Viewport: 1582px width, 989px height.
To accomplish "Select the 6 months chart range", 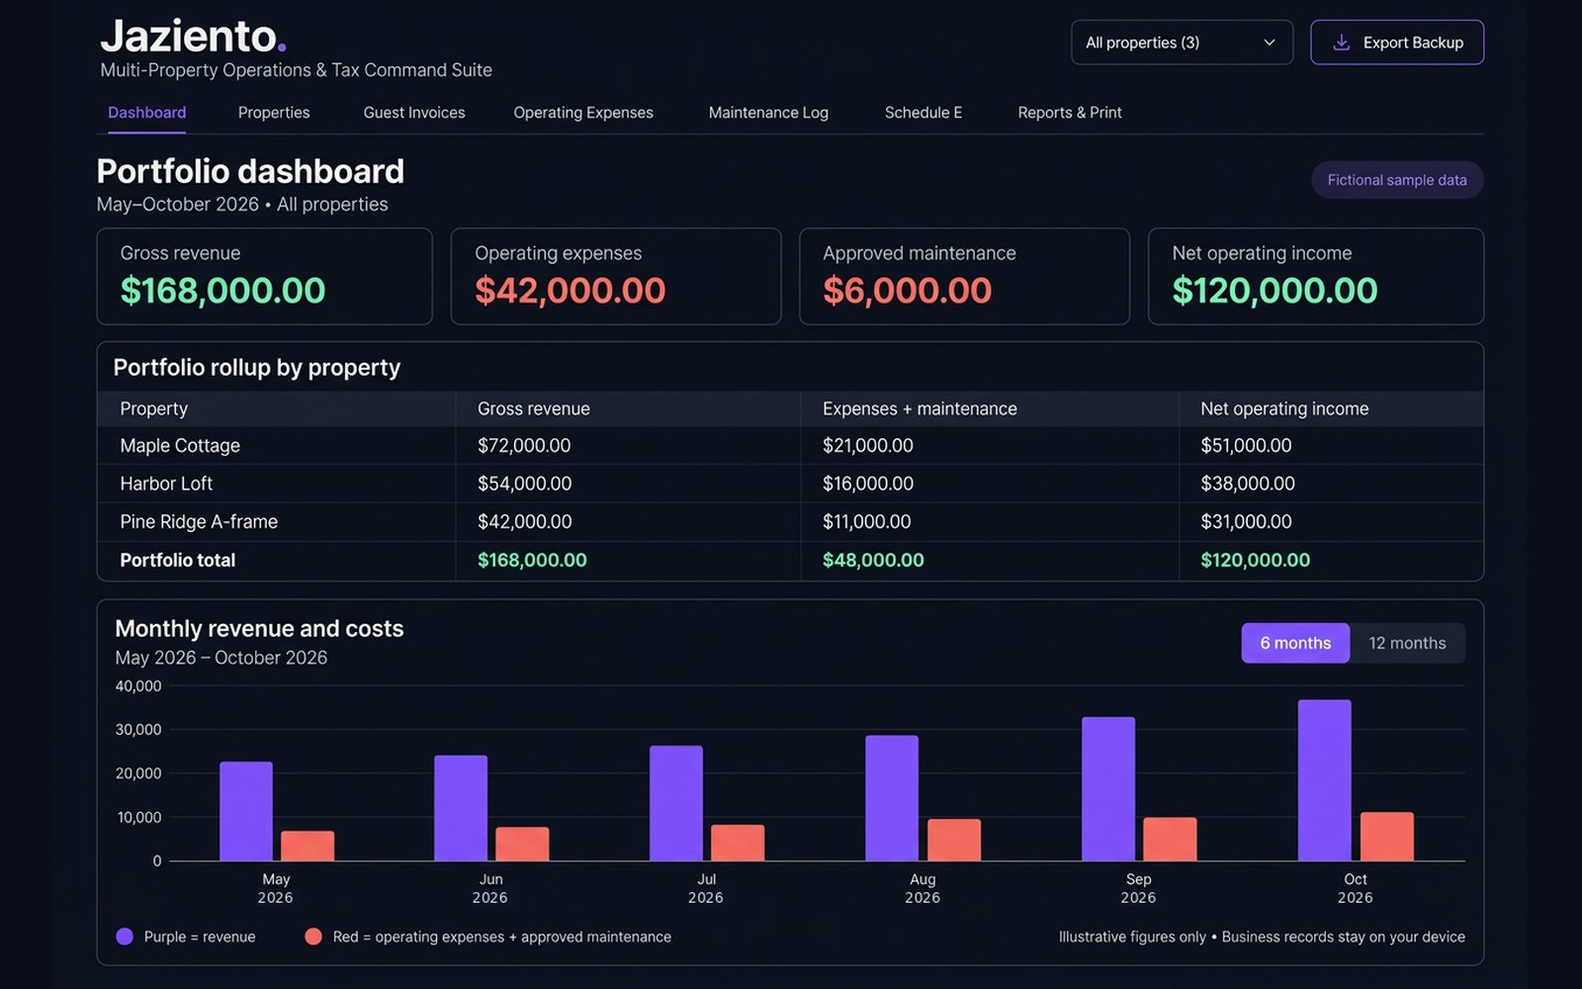I will [x=1295, y=643].
